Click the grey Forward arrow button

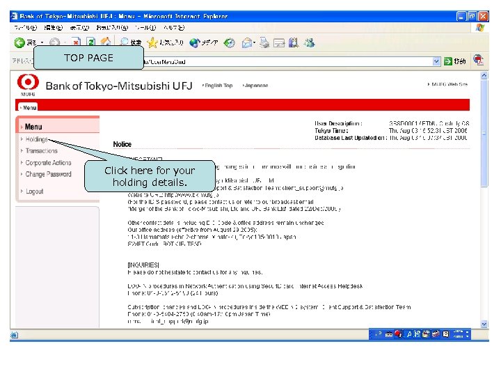(55, 42)
